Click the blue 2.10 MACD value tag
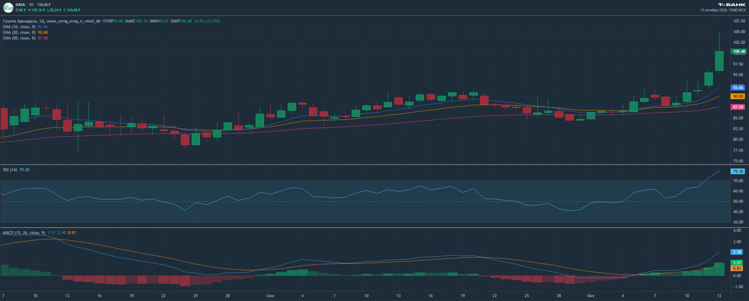 pyautogui.click(x=737, y=252)
